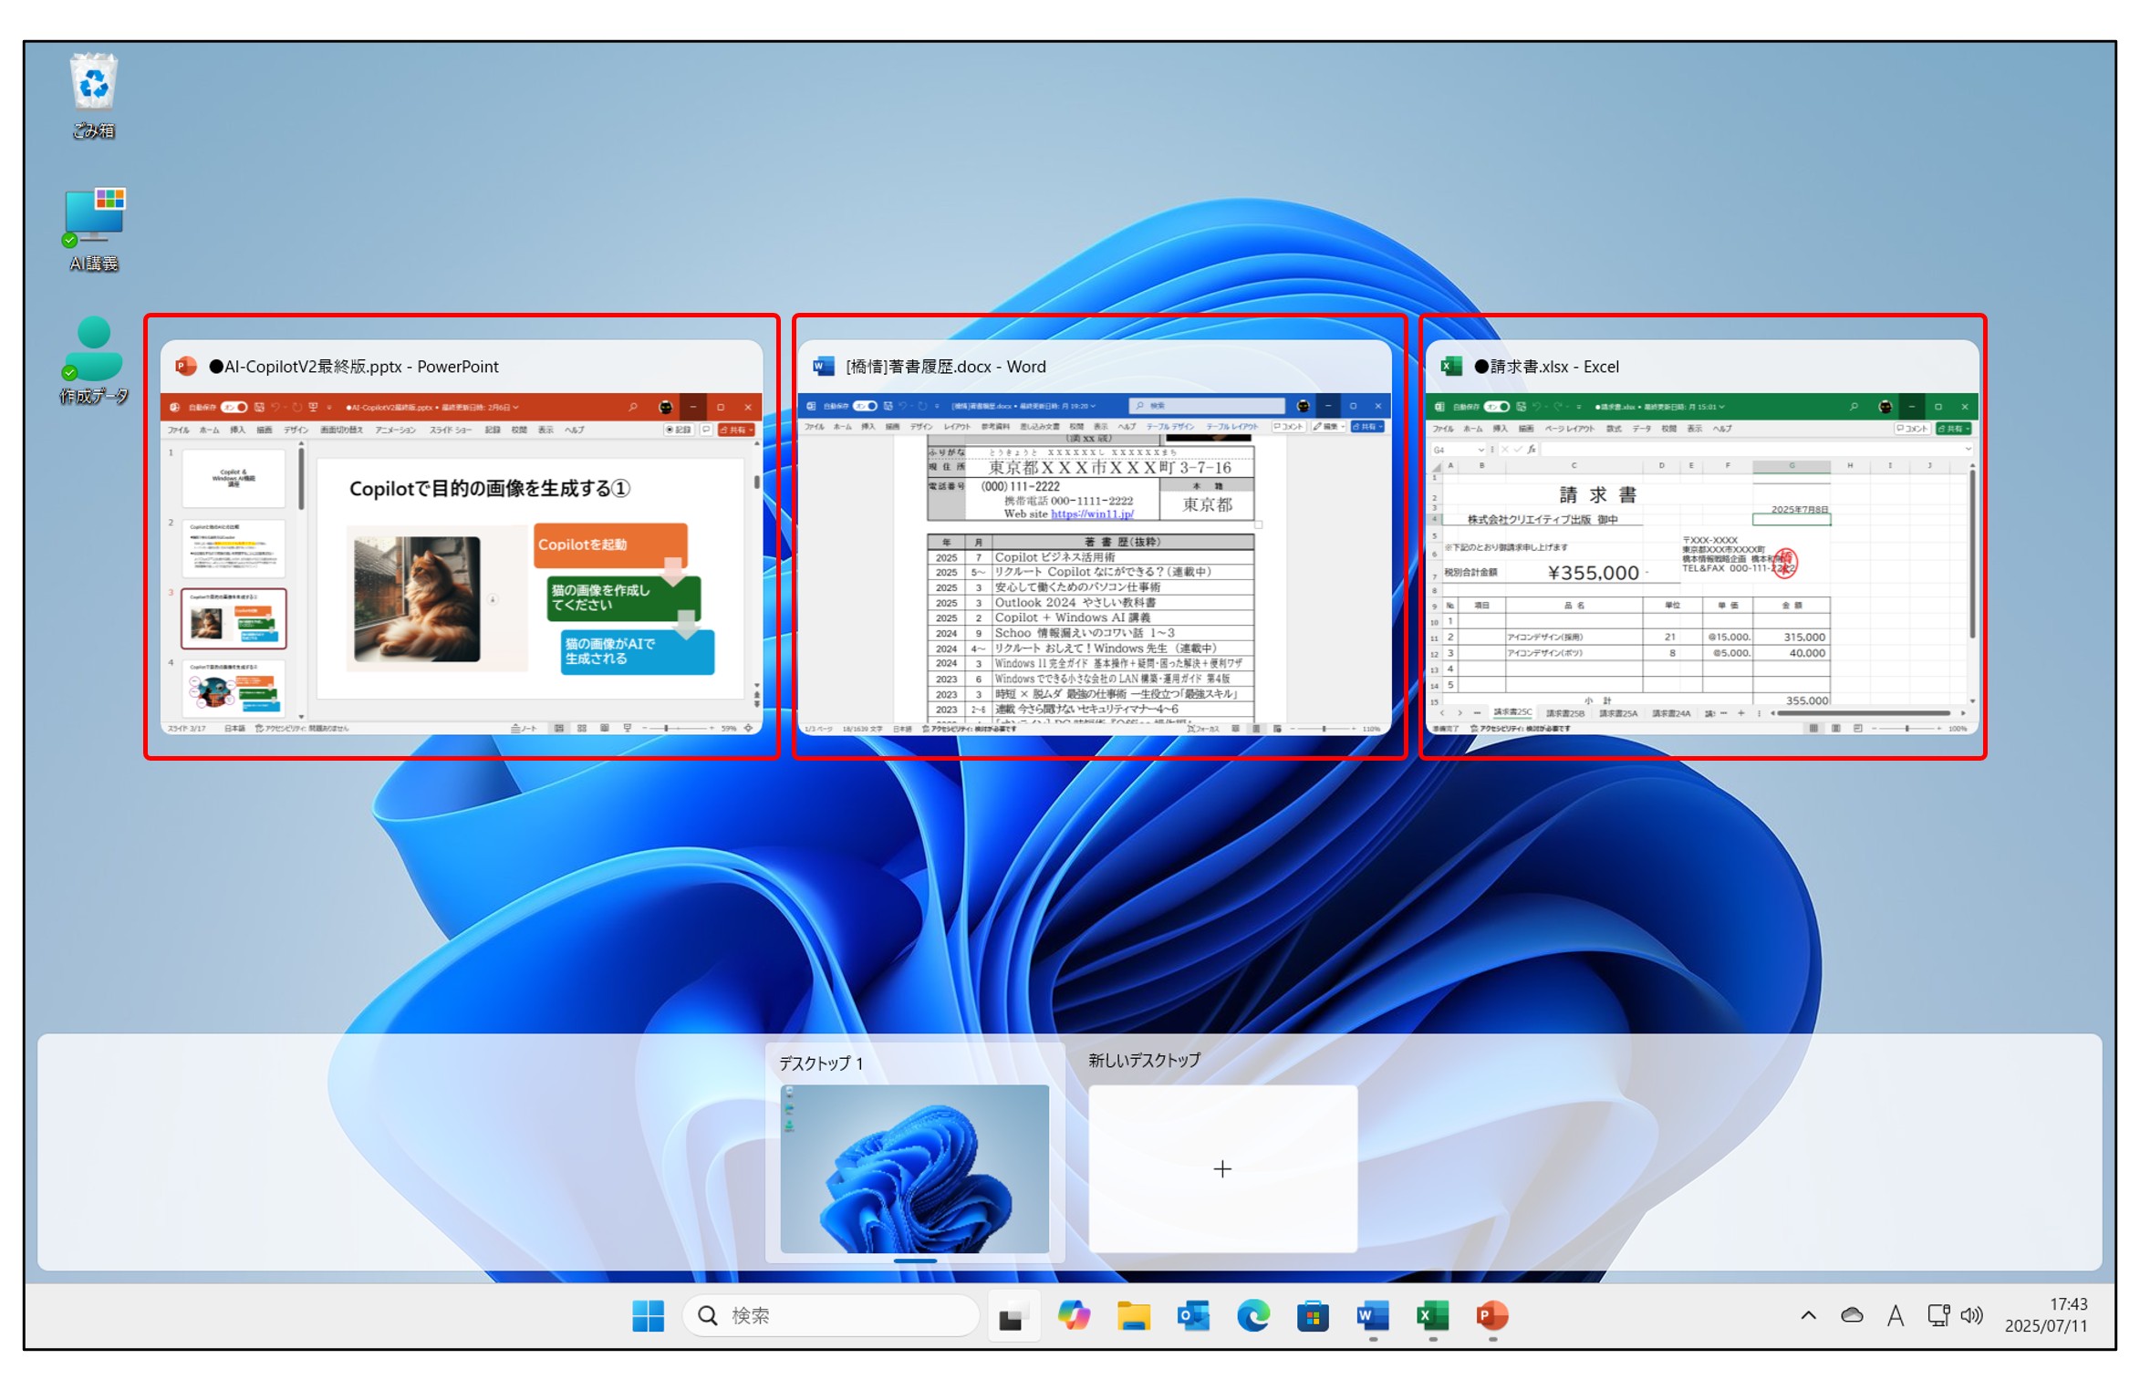The height and width of the screenshot is (1390, 2140).
Task: Click the 検索 taskbar search box
Action: pyautogui.click(x=830, y=1315)
